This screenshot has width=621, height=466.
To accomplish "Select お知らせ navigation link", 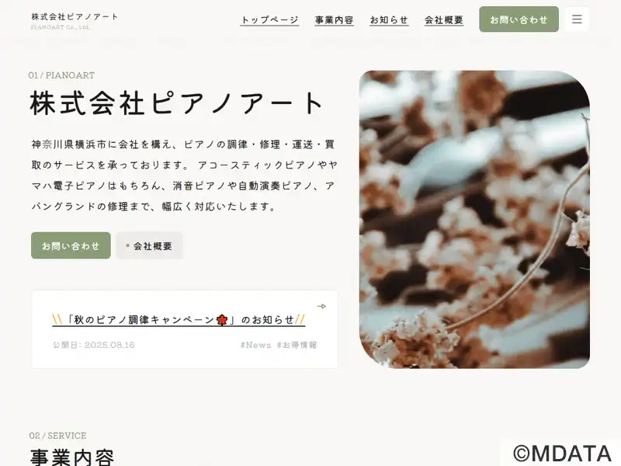I will [x=389, y=20].
